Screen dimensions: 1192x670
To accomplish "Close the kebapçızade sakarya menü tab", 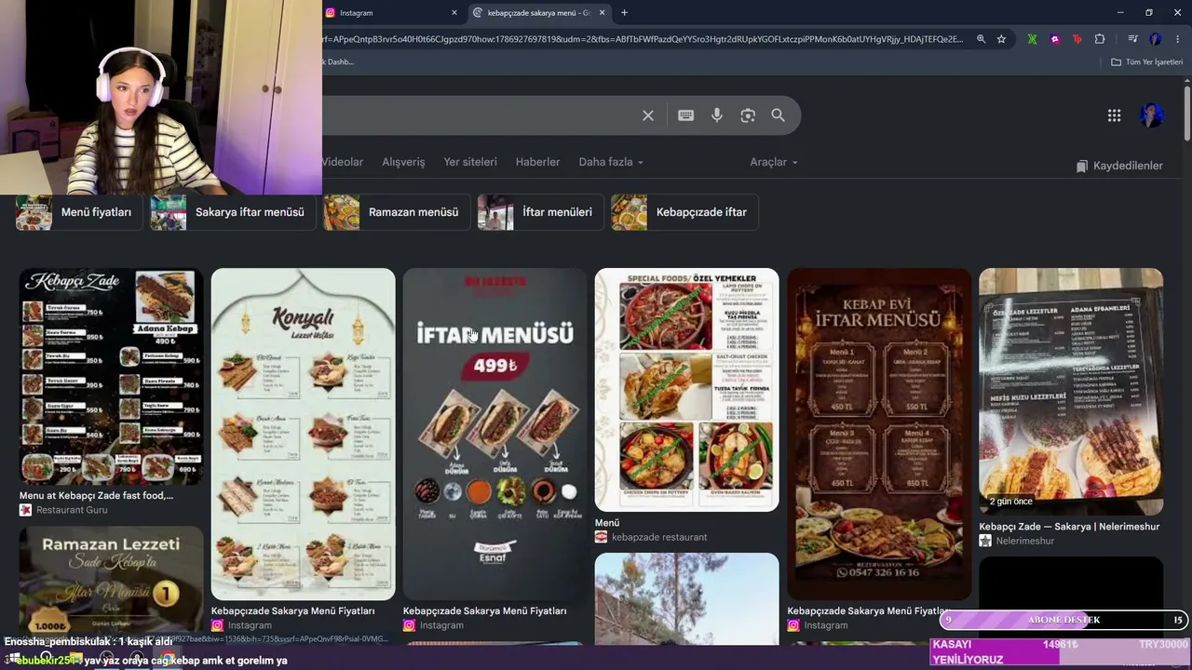I will point(602,13).
